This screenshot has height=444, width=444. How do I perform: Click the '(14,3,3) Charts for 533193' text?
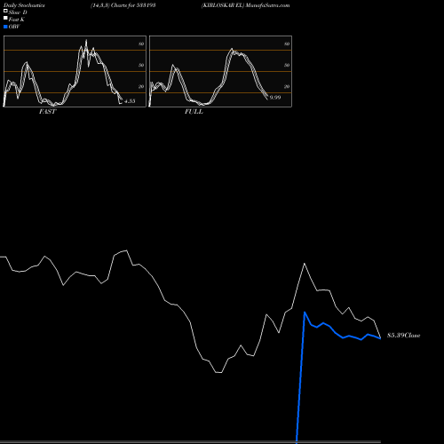pos(123,5)
